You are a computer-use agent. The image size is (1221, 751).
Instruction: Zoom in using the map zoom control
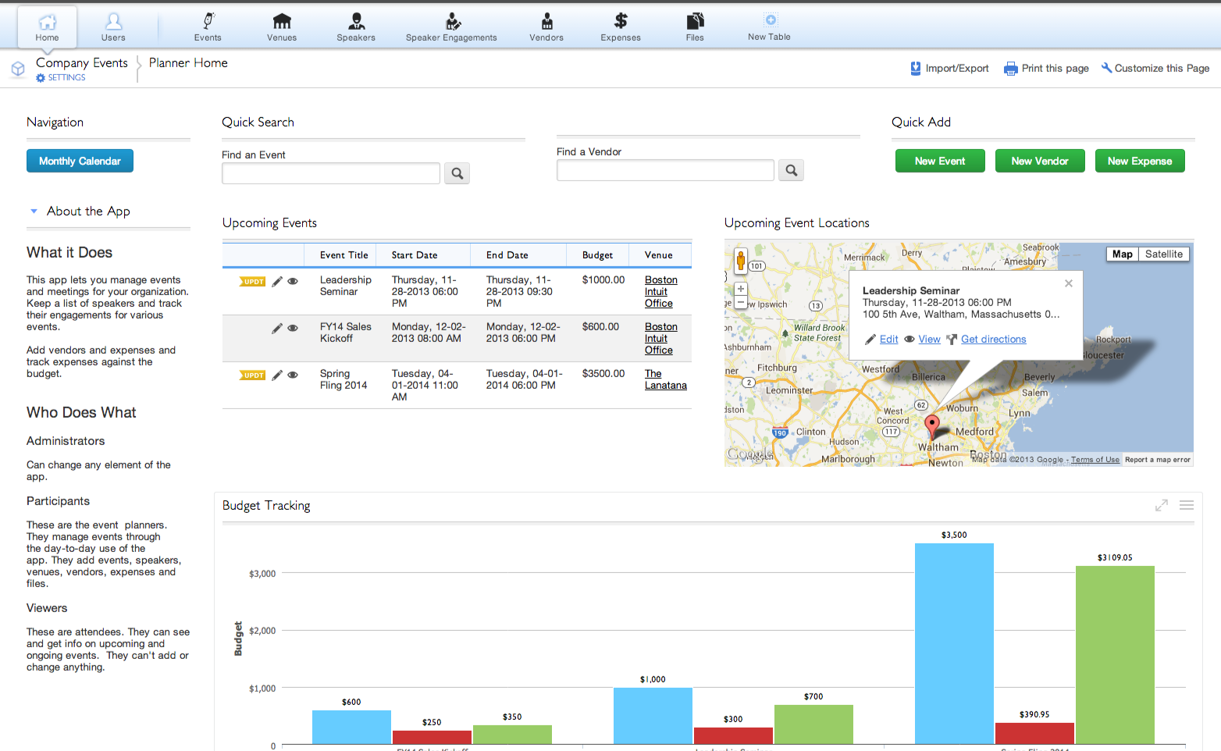click(x=740, y=288)
